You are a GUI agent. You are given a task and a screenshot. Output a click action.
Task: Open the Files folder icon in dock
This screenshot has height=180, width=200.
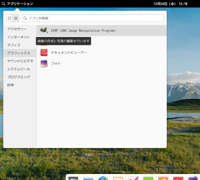pos(88,178)
